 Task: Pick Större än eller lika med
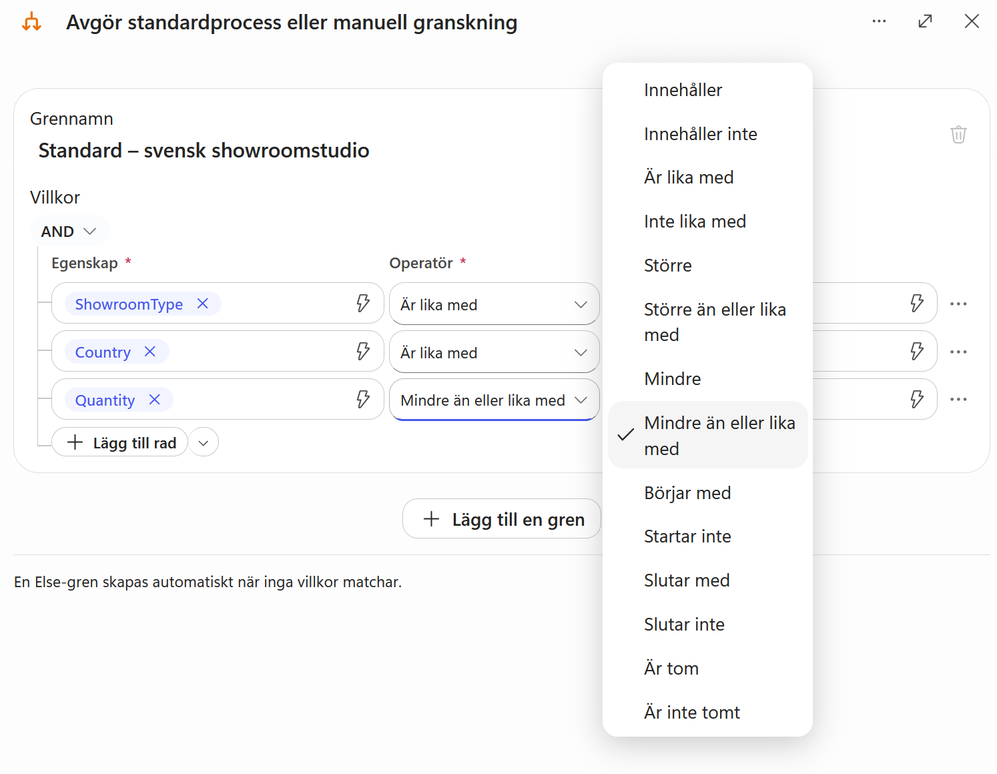[x=707, y=322]
